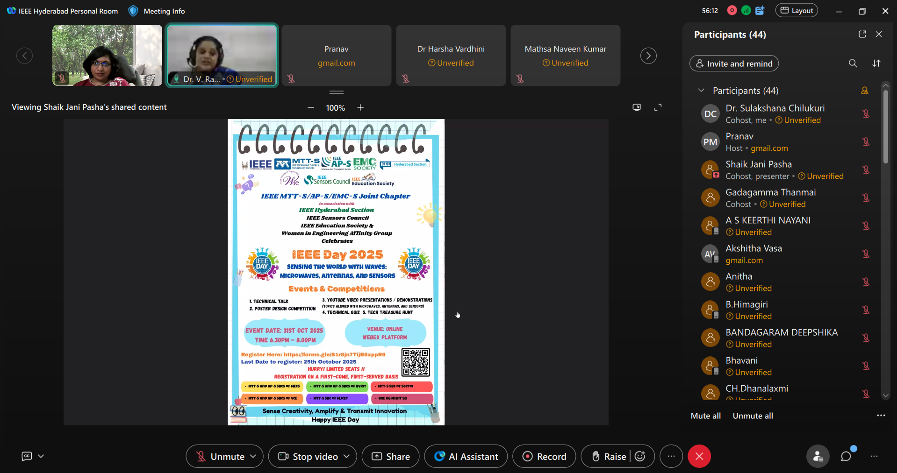Pop out the Participants panel
This screenshot has width=897, height=473.
[862, 34]
